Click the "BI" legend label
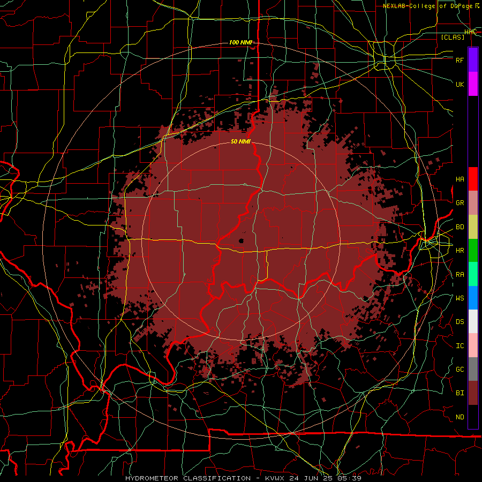Screen dimensions: 482x482 pos(460,393)
